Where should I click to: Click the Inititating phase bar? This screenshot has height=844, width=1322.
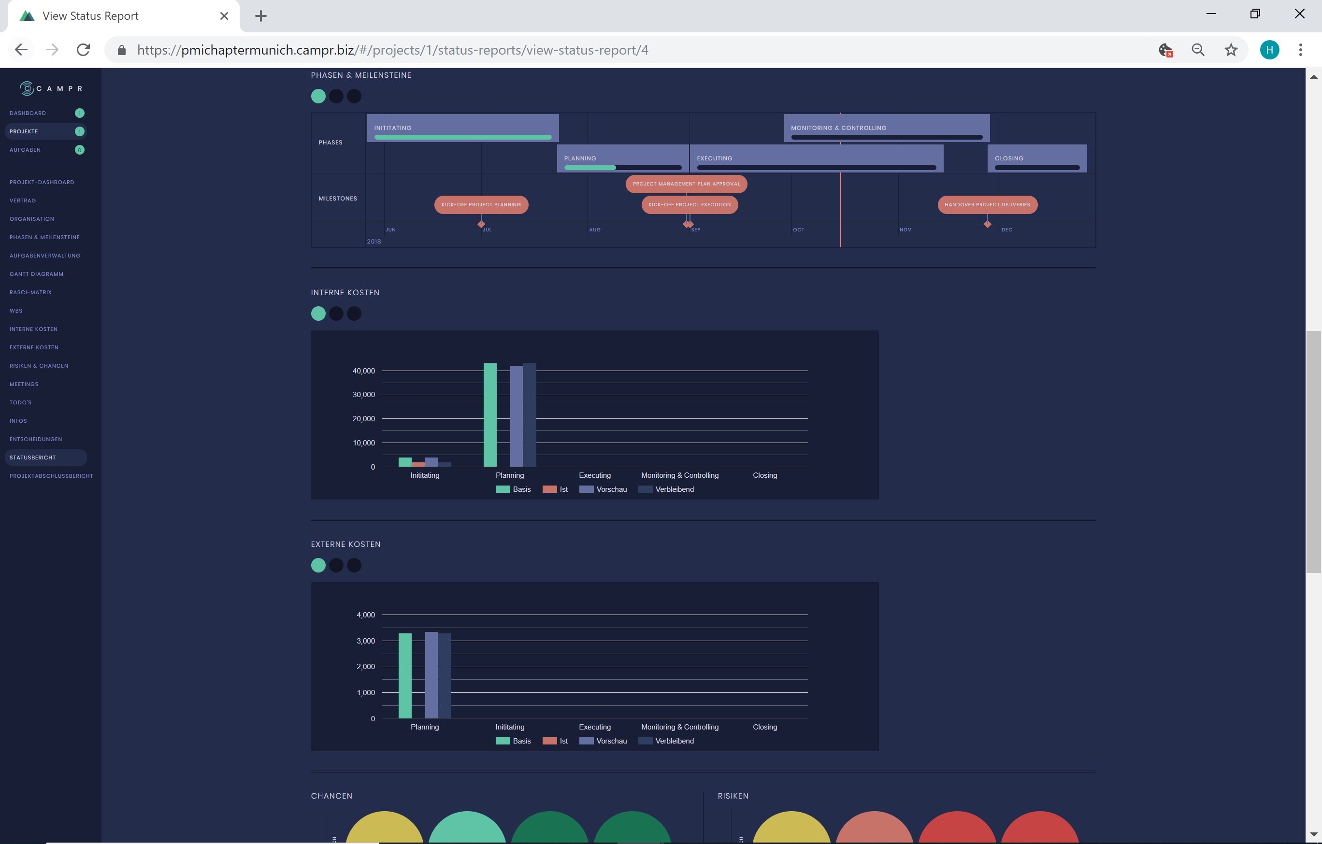pyautogui.click(x=463, y=128)
